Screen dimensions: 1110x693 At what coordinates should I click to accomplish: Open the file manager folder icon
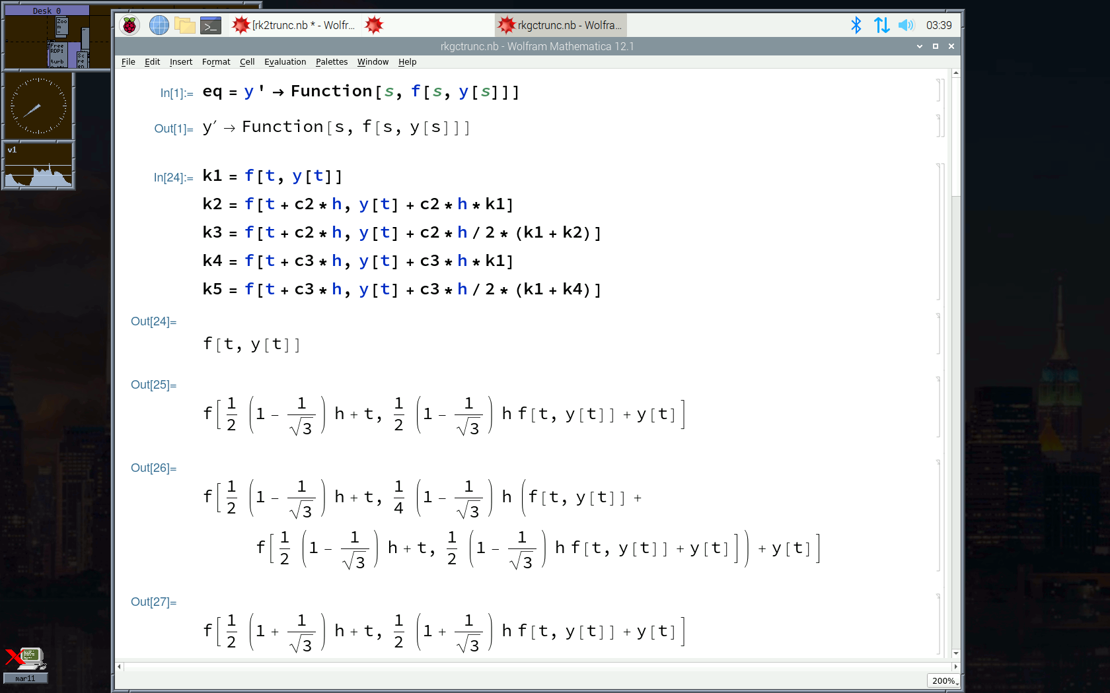(184, 26)
